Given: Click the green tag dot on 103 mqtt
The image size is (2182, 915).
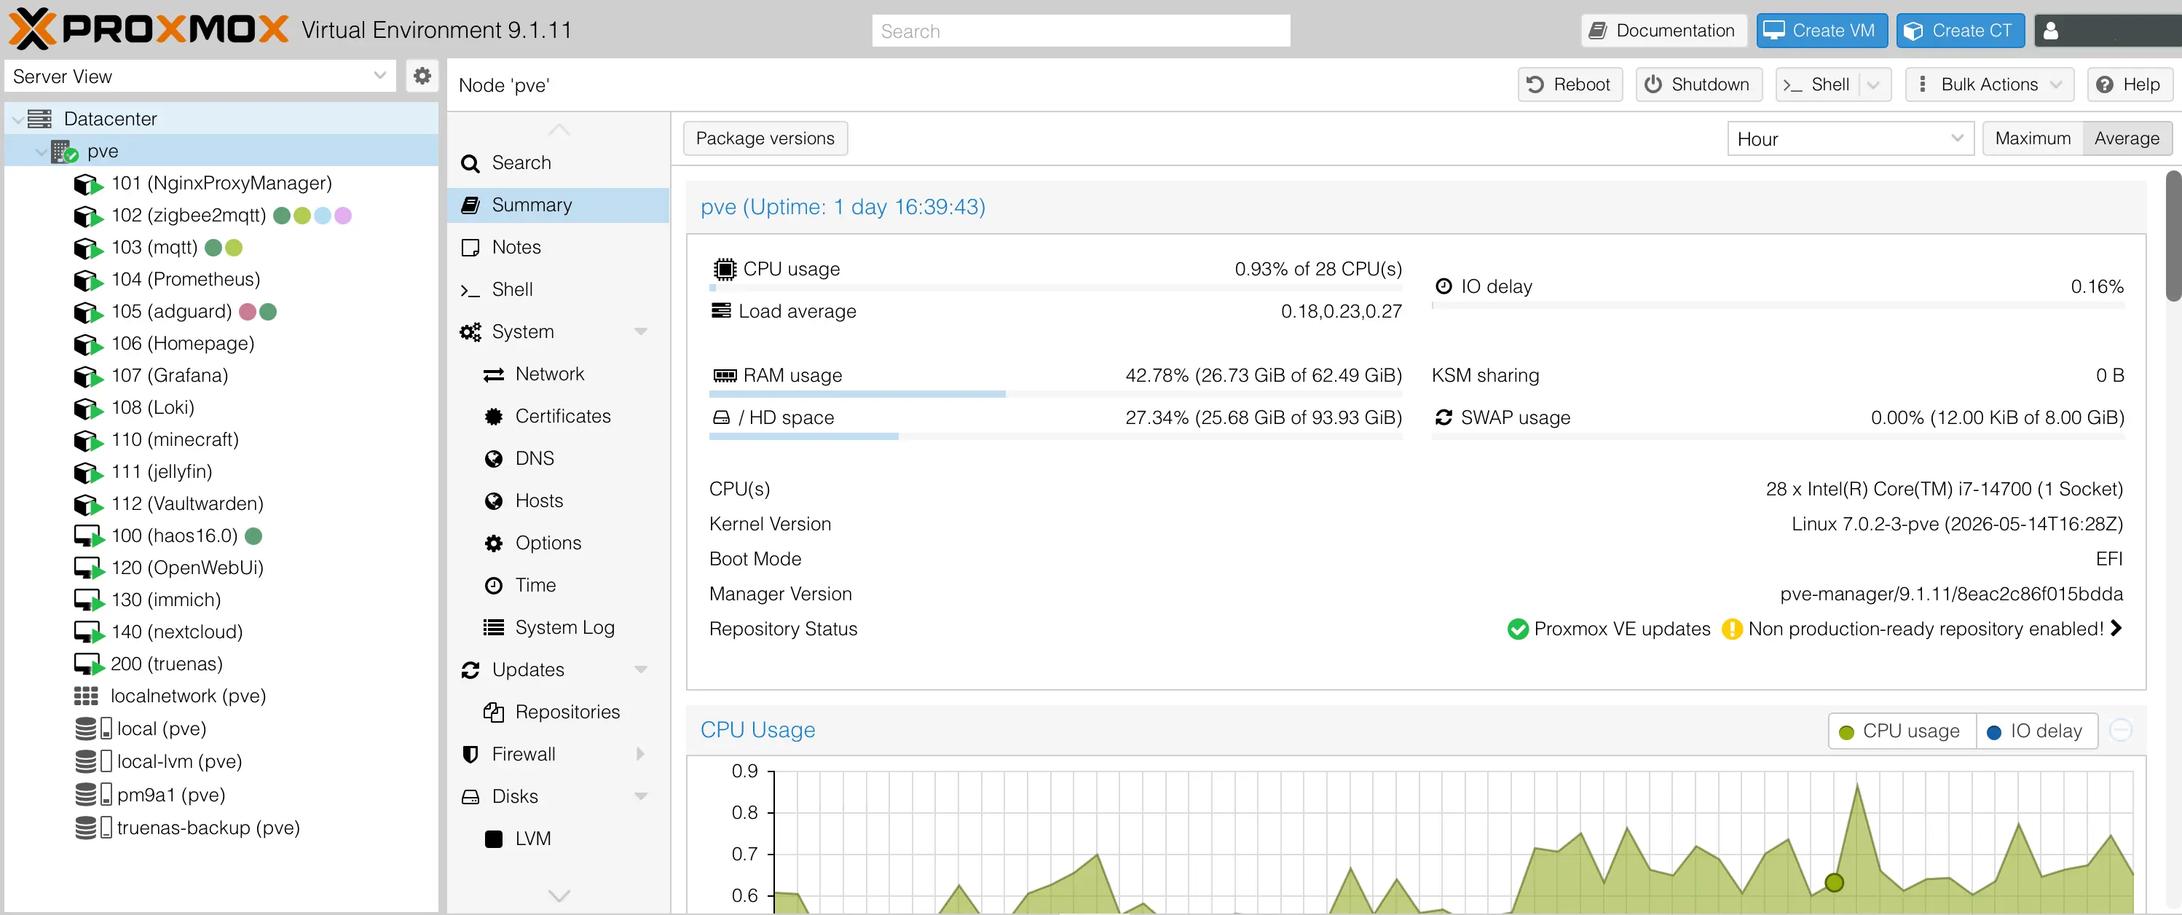Looking at the screenshot, I should tap(213, 248).
